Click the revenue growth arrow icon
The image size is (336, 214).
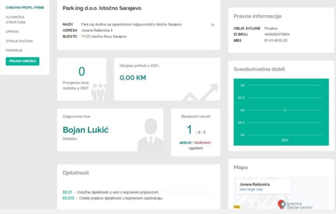(x=201, y=92)
